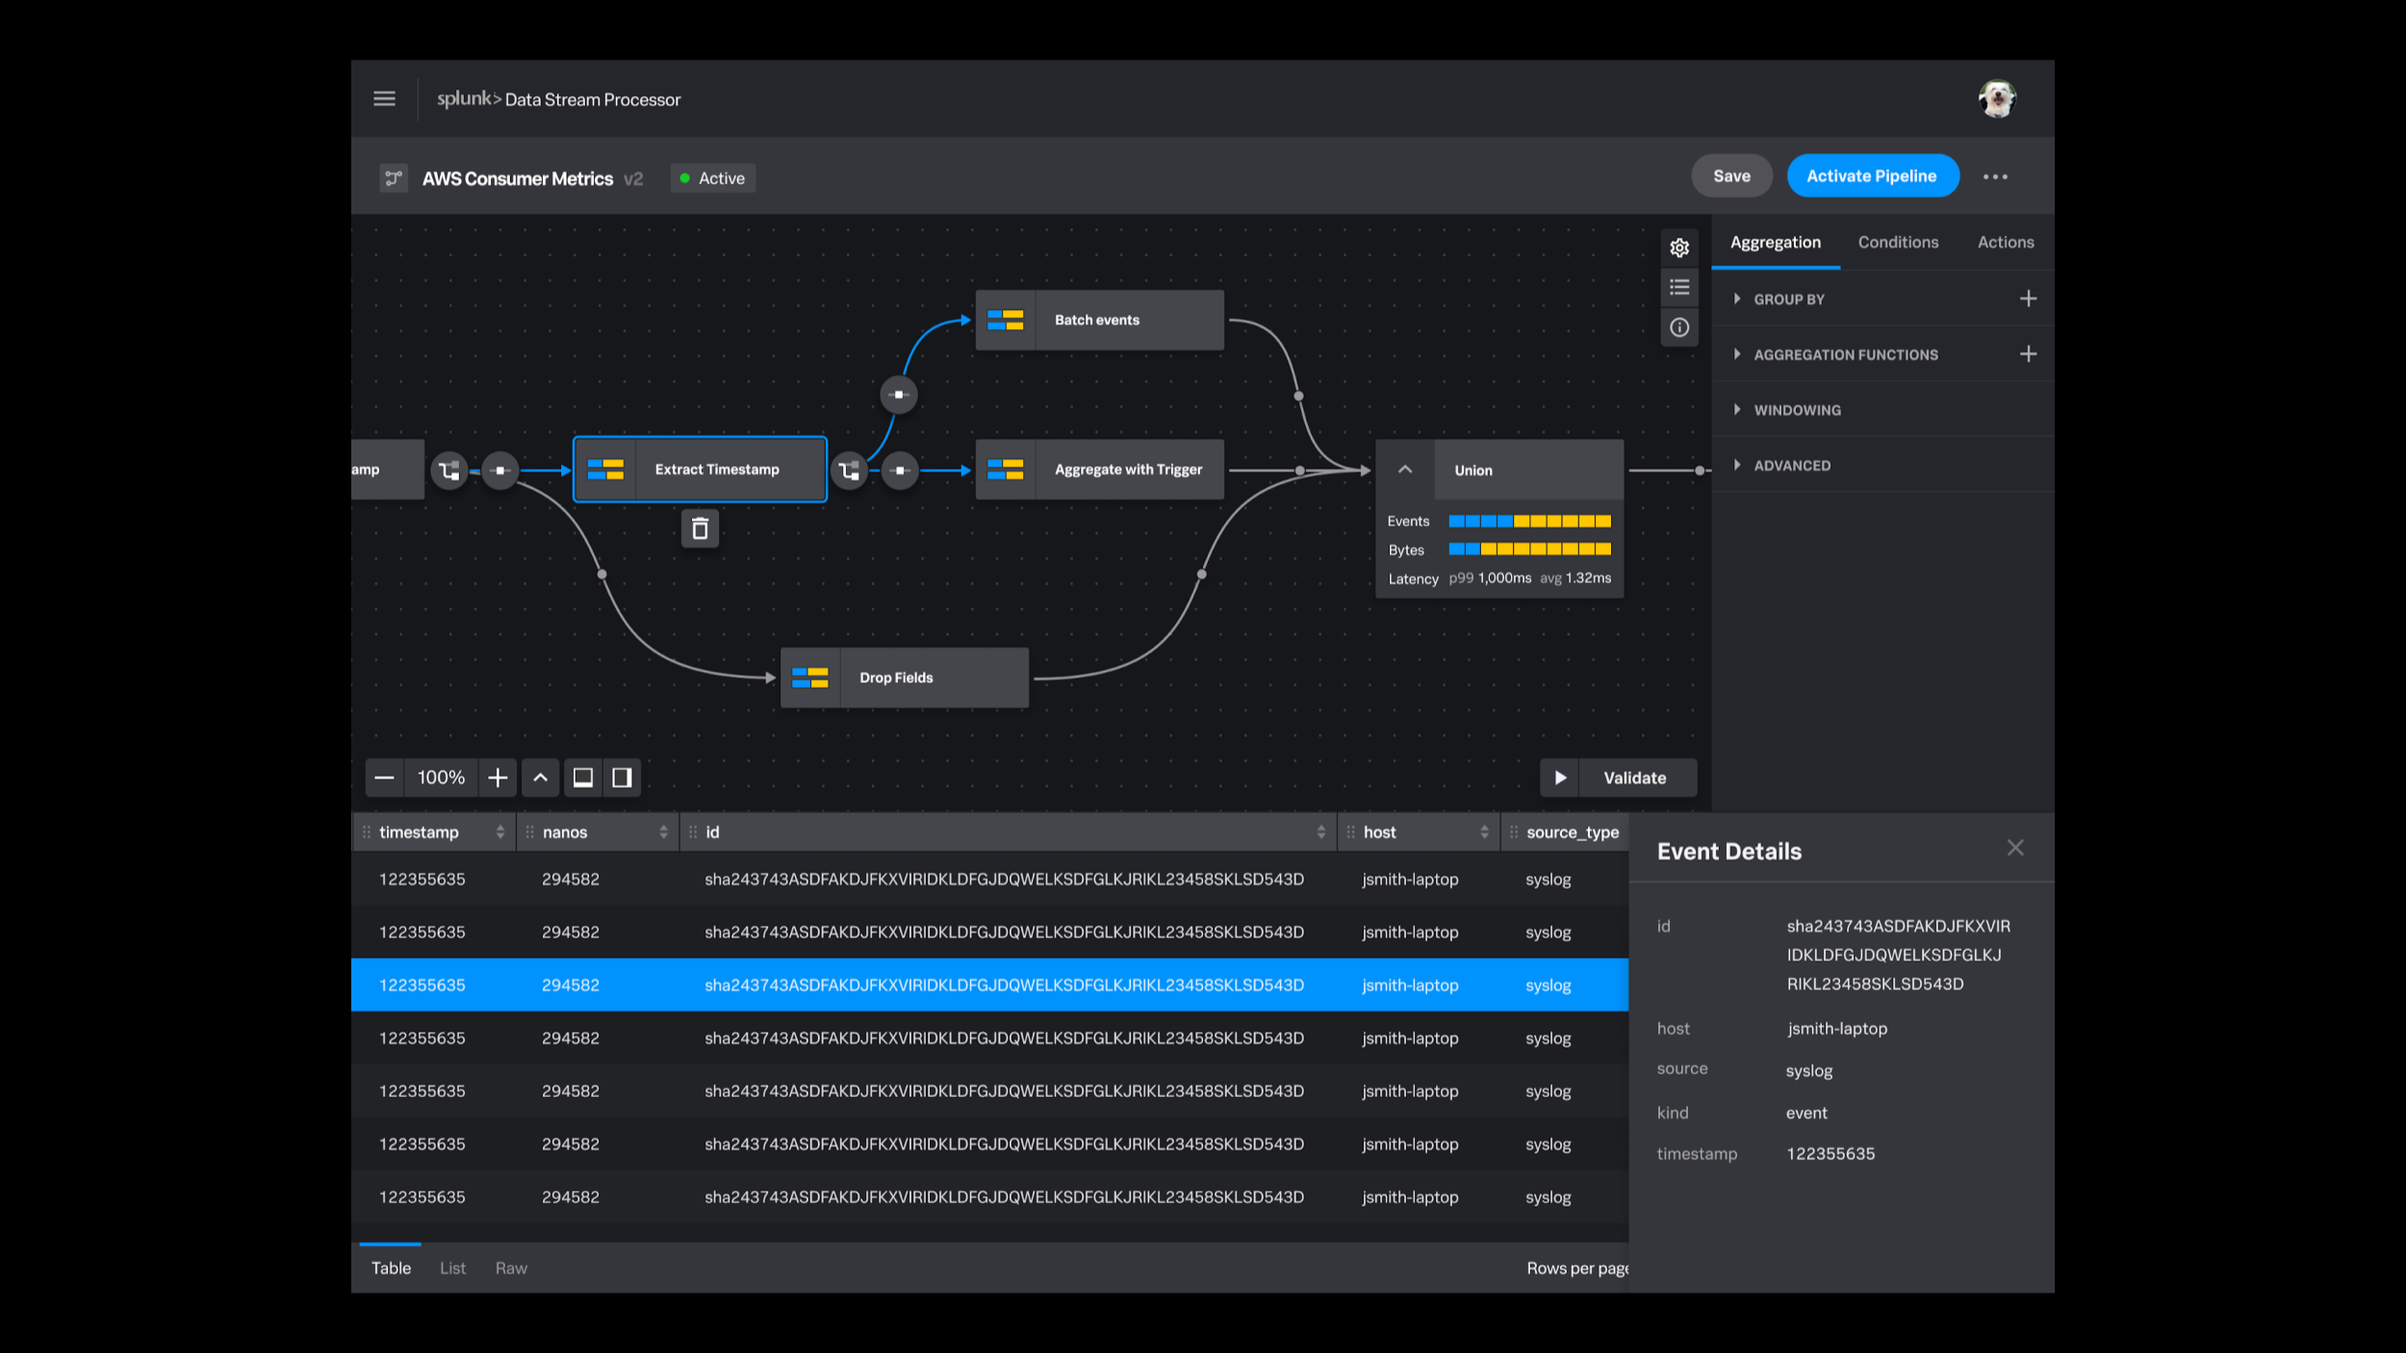This screenshot has width=2406, height=1353.
Task: Toggle the bottom panel layout button
Action: (583, 778)
